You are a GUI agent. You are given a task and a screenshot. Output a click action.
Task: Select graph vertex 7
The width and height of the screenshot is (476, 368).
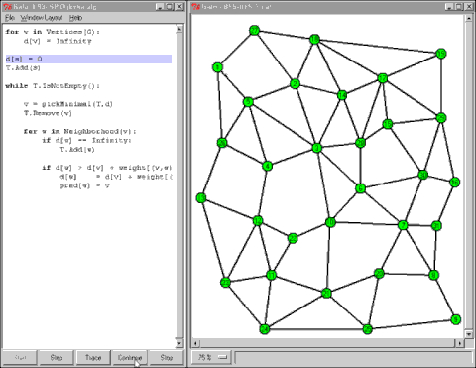[x=403, y=225]
